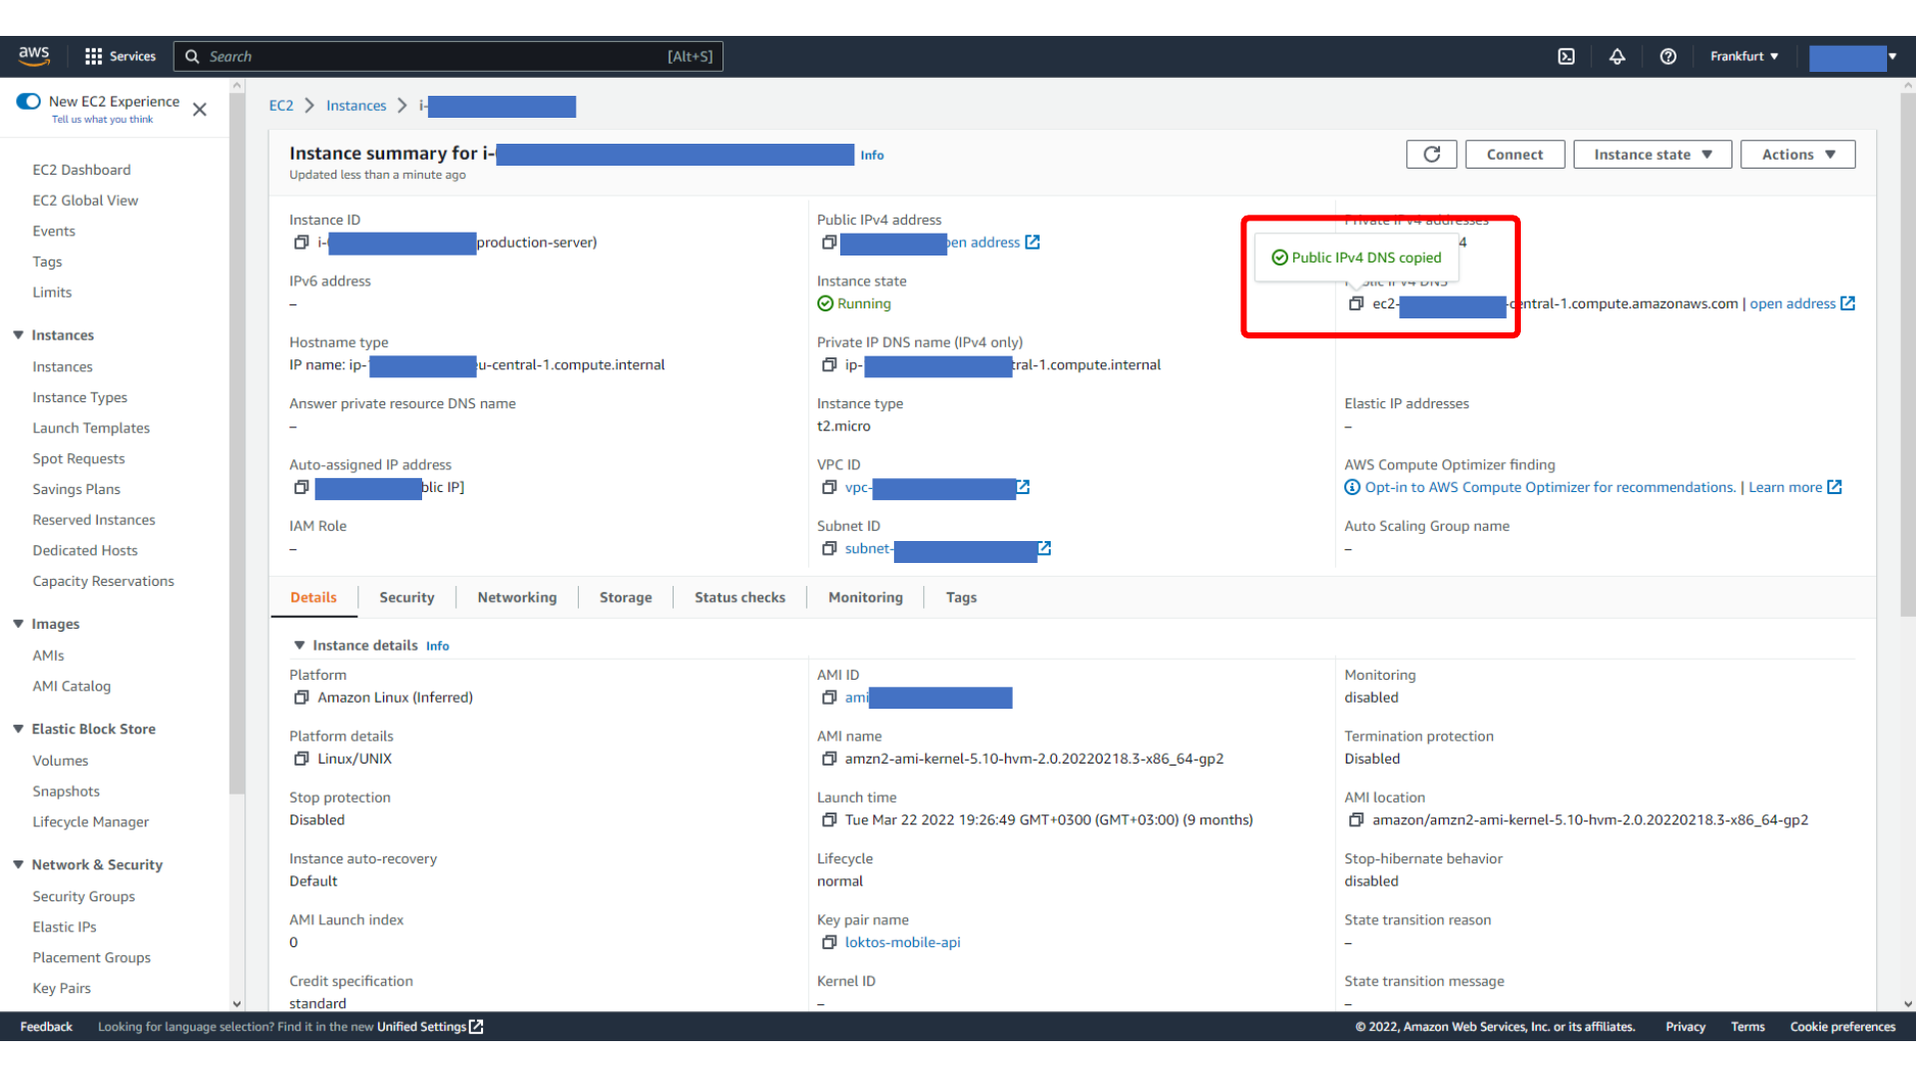Open the notifications bell
Screen dimensions: 1917x1078
(1618, 56)
